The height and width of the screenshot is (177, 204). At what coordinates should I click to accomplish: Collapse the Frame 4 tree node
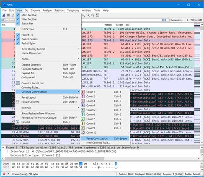pyautogui.click(x=3, y=148)
